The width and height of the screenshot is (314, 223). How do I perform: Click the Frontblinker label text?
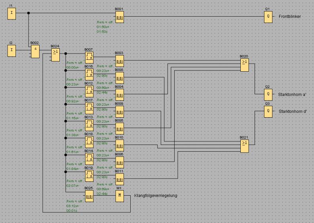point(290,17)
